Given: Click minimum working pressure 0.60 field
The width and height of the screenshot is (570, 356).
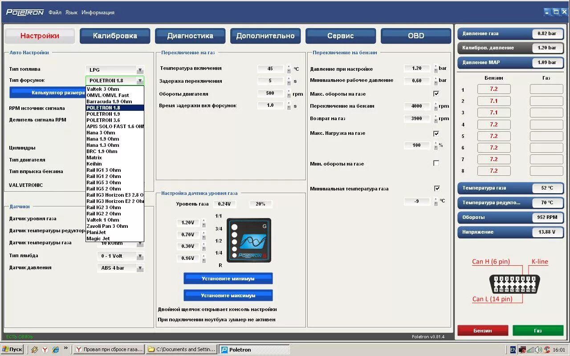Looking at the screenshot, I should click(417, 81).
